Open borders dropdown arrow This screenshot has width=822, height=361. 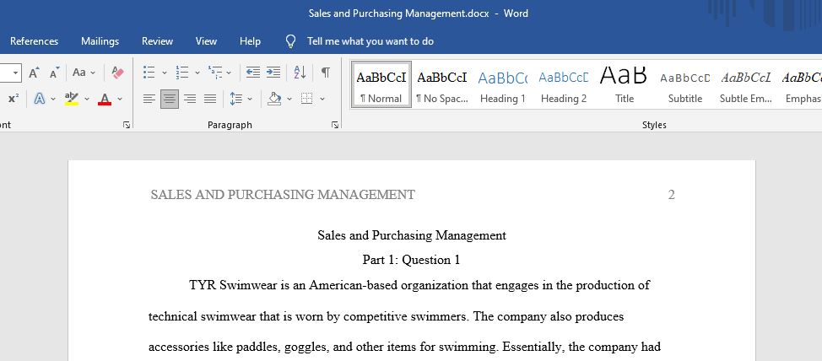pos(322,99)
